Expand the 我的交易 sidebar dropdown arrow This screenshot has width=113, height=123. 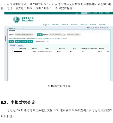(x=23, y=29)
